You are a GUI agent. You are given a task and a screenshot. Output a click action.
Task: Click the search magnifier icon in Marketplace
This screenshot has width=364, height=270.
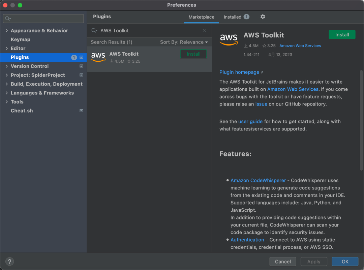tap(94, 30)
